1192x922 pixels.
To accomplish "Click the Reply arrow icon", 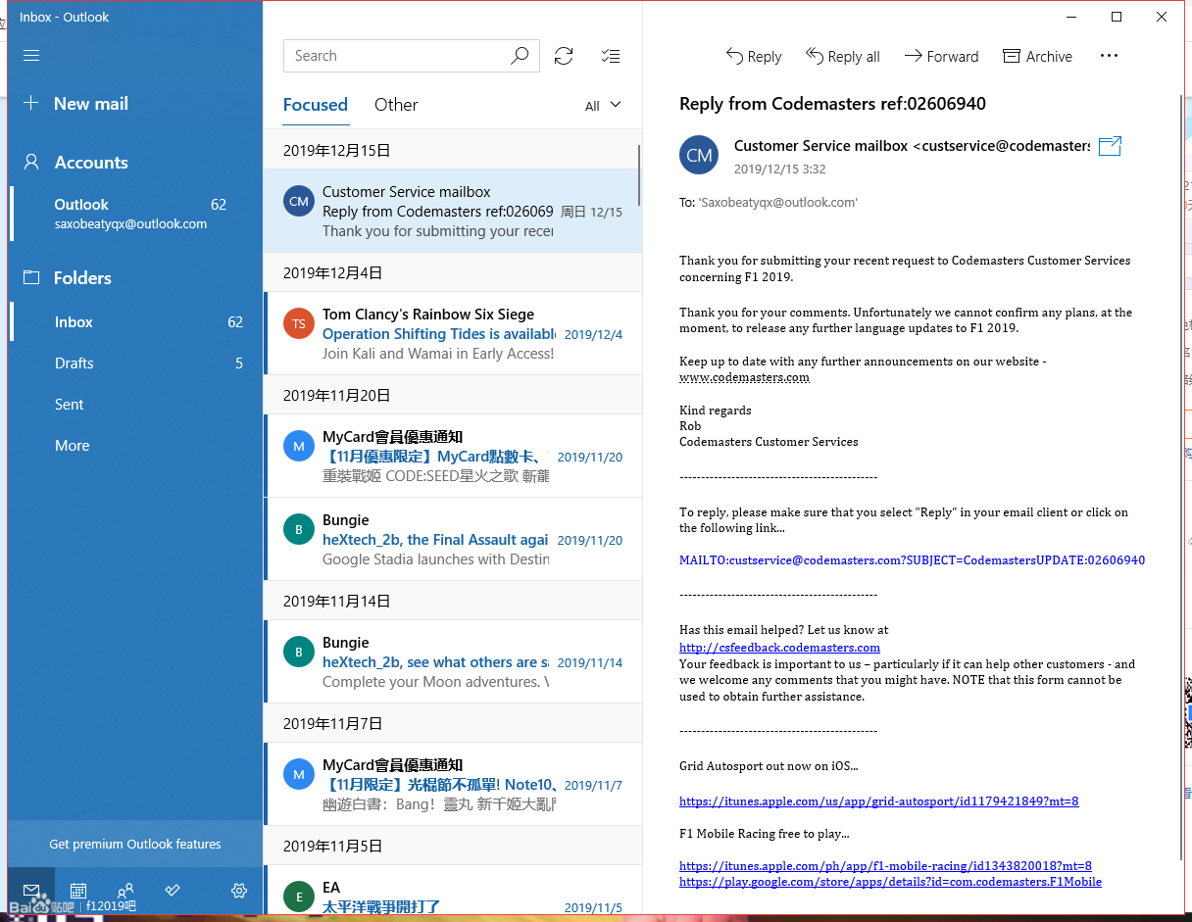I will coord(734,56).
